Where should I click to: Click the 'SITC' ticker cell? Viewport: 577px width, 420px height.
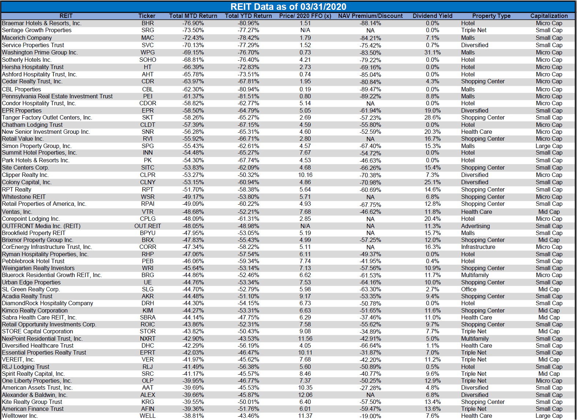tap(148, 168)
